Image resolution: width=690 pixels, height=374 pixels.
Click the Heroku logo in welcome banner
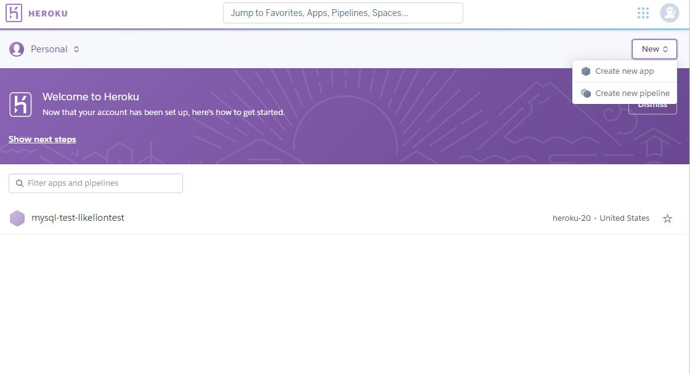20,105
